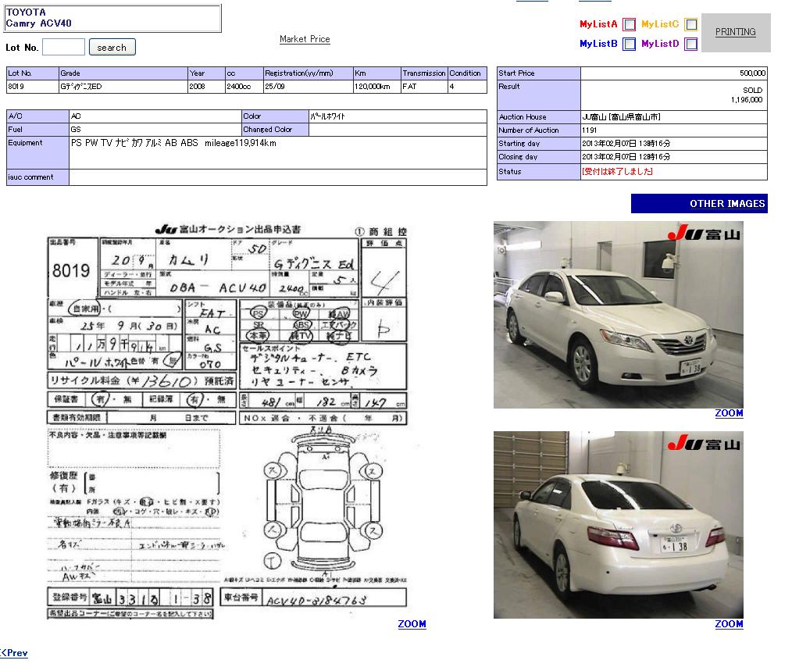
Task: Enable the MyListB checkbox
Action: pos(629,45)
